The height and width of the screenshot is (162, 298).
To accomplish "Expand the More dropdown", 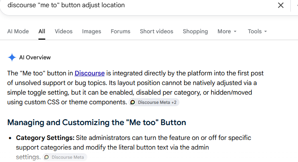I will (x=227, y=31).
